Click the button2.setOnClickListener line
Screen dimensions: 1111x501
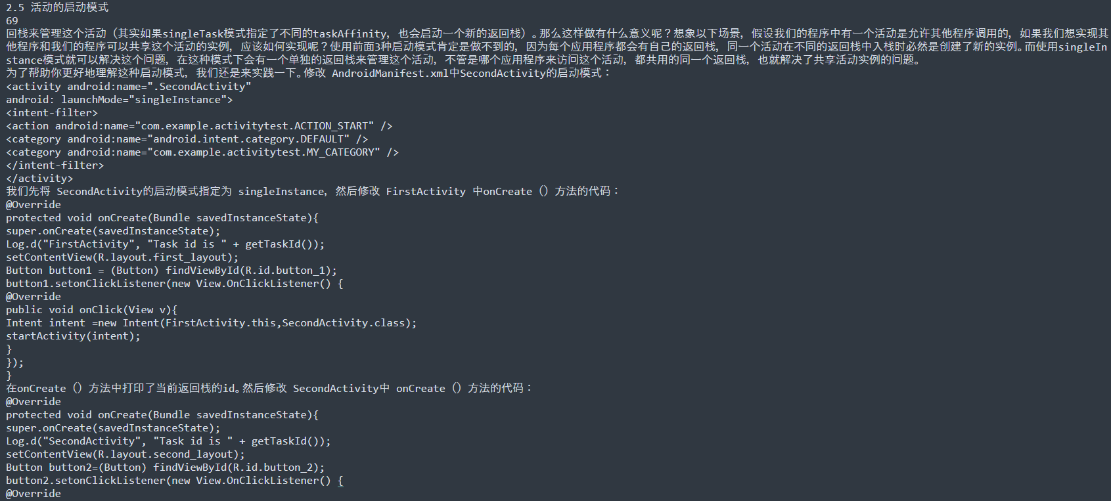coord(175,480)
